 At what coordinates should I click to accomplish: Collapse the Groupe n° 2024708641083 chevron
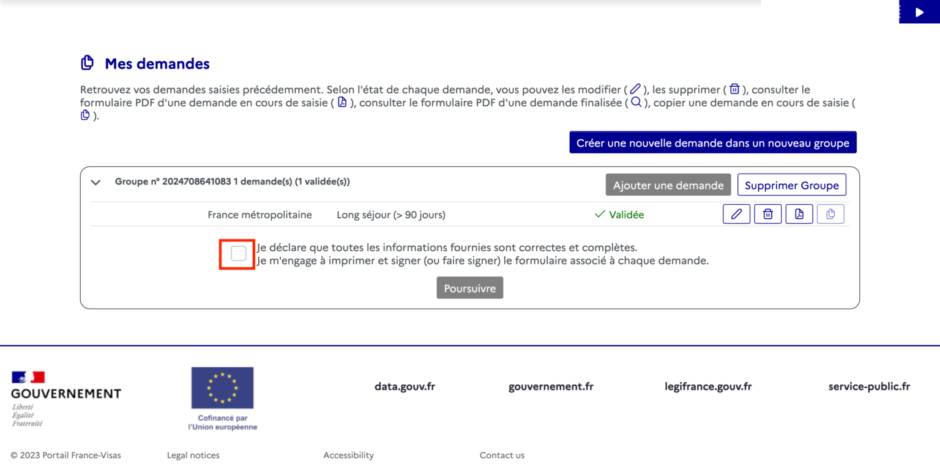pos(96,182)
